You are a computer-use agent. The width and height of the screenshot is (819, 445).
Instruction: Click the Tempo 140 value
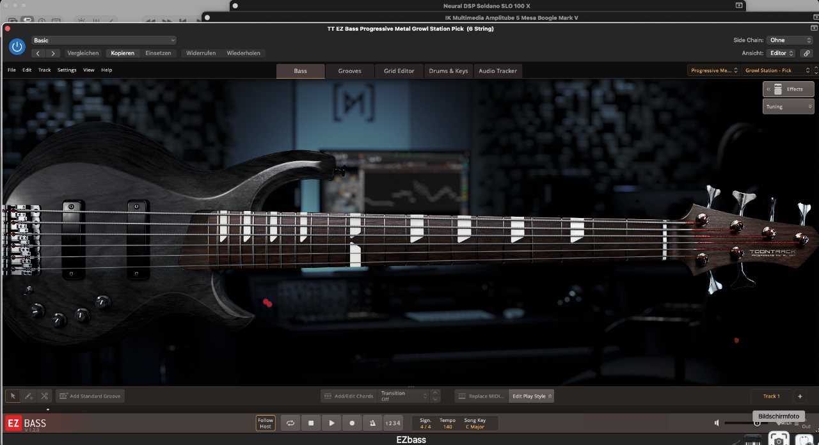coord(447,426)
